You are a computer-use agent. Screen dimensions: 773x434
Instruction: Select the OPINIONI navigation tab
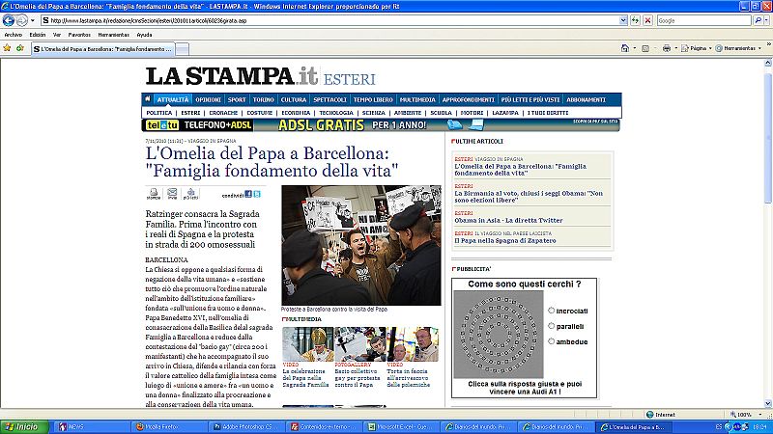[208, 99]
